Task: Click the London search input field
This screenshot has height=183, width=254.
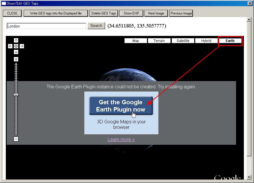Action: coord(46,26)
